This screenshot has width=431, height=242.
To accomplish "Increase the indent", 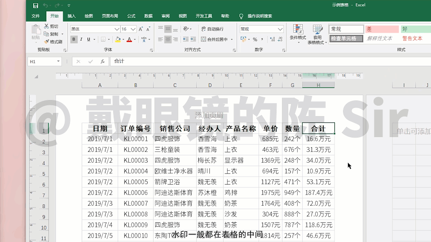I will [193, 39].
